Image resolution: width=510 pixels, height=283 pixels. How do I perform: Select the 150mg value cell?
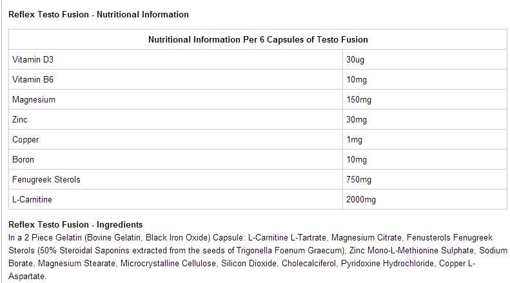tap(358, 100)
